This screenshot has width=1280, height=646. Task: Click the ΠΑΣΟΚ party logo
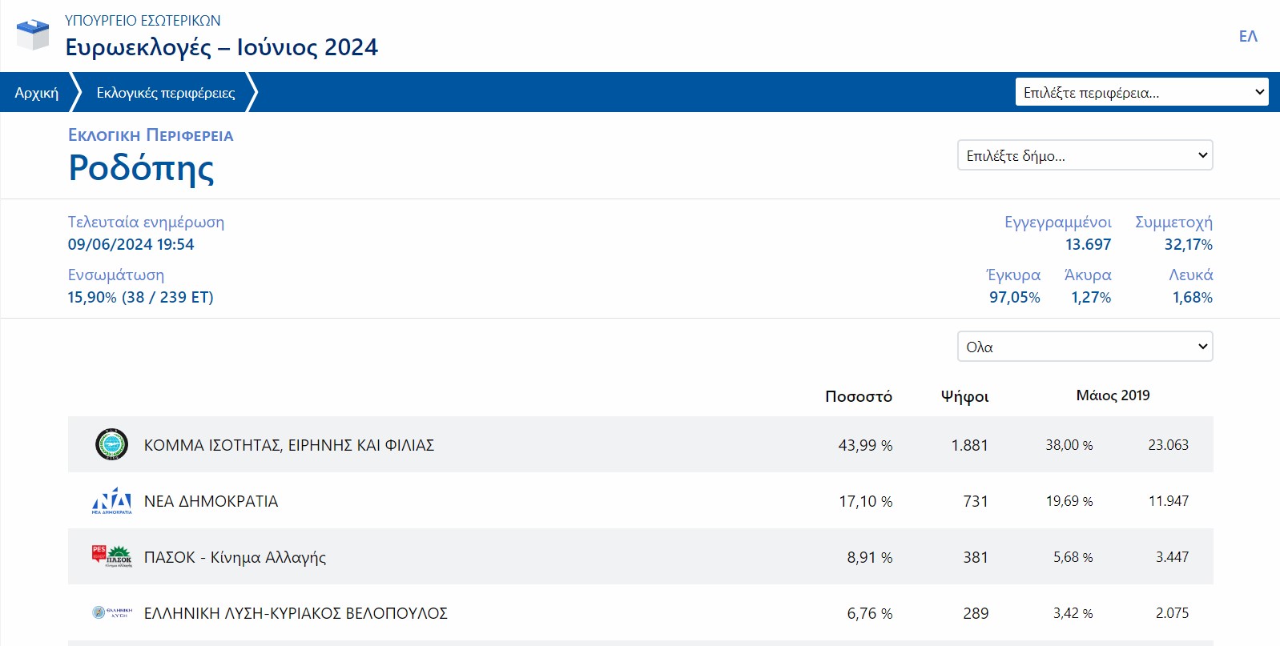[x=111, y=556]
